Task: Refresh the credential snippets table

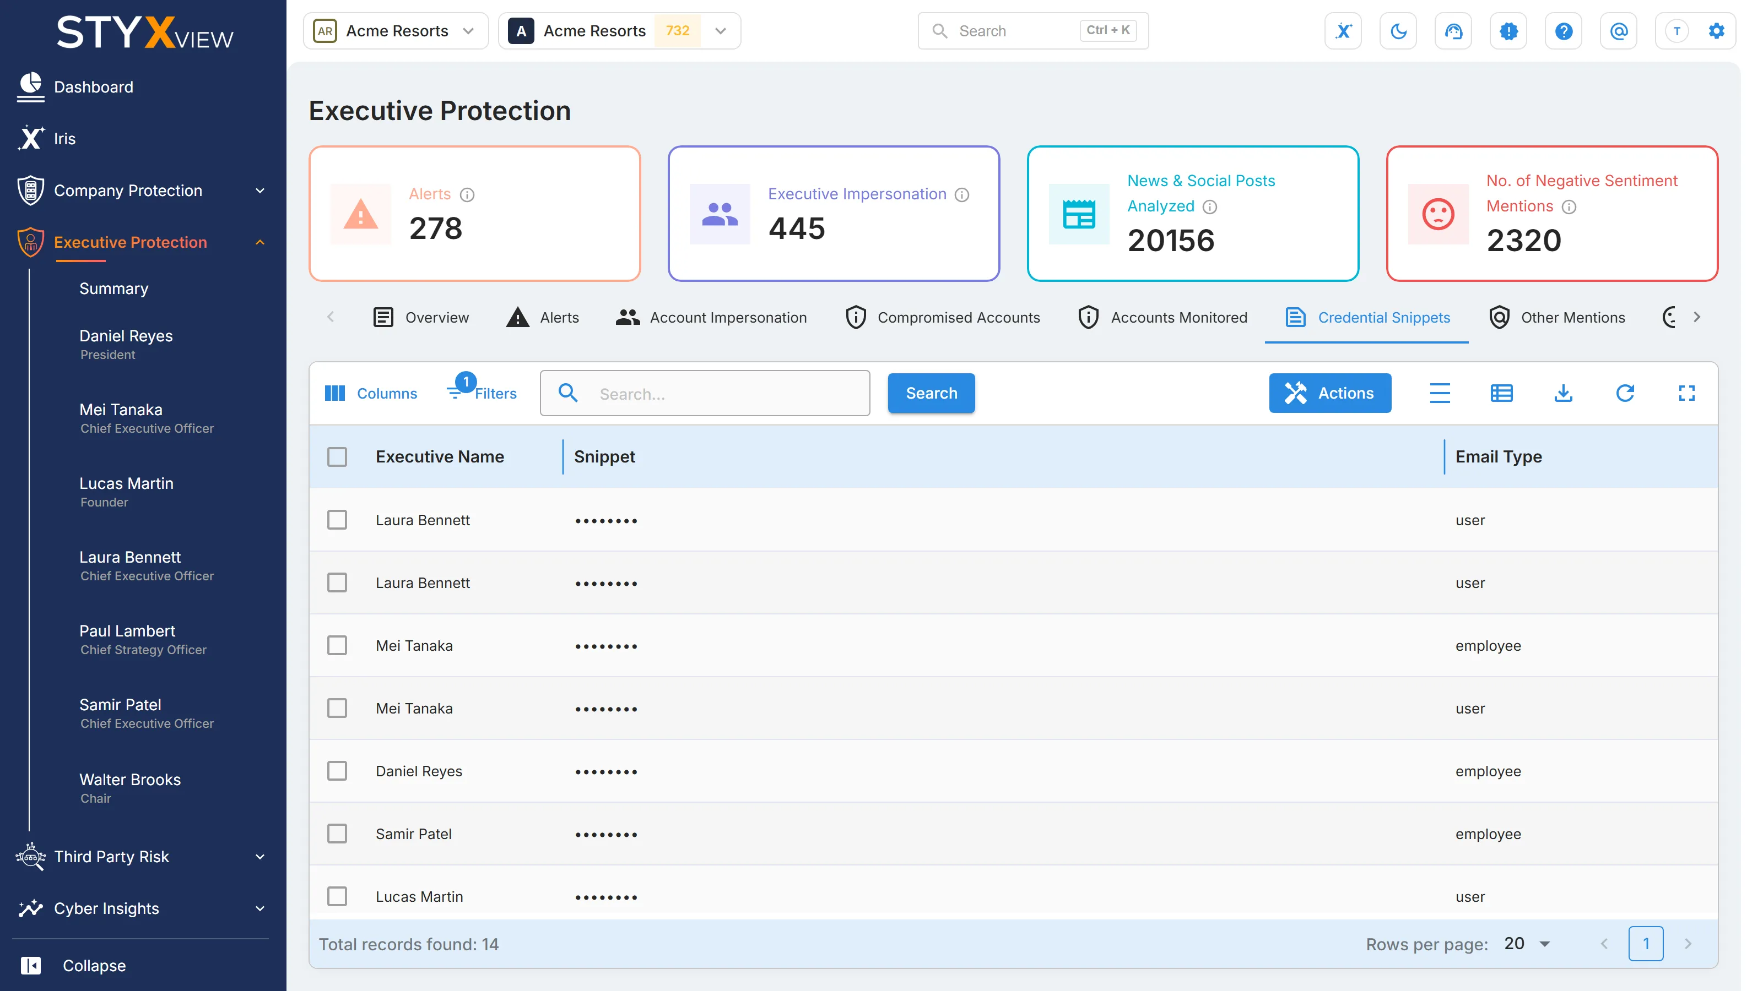Action: [1625, 393]
